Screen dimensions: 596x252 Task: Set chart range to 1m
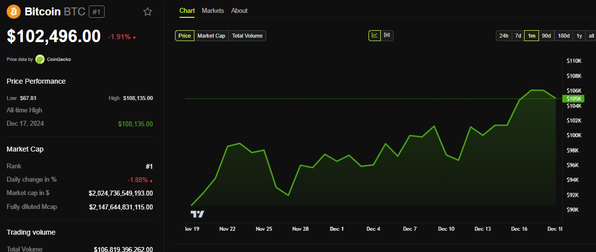point(532,36)
